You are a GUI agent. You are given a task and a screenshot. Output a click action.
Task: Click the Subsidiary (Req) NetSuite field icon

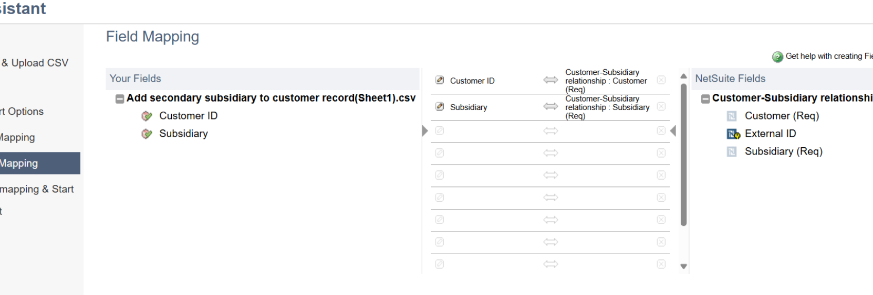pyautogui.click(x=732, y=152)
